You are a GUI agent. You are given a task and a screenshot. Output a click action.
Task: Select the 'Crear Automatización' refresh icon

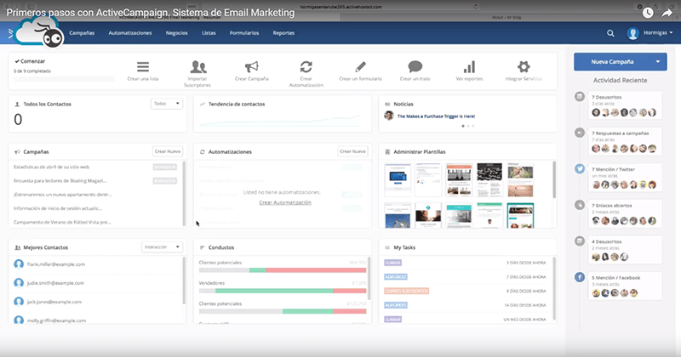[x=306, y=67]
